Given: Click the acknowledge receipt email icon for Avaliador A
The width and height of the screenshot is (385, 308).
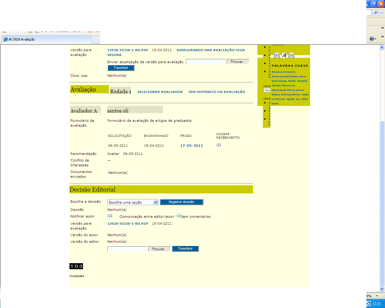Looking at the screenshot, I should point(219,145).
